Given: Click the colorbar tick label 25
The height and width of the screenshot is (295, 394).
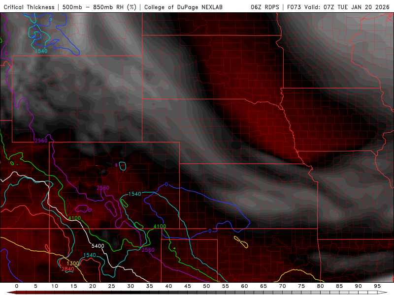Looking at the screenshot, I should [112, 286].
